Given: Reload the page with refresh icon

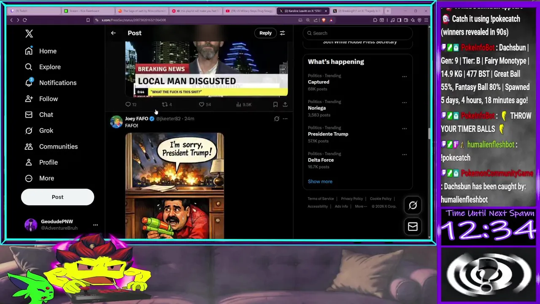Looking at the screenshot, I should pyautogui.click(x=25, y=20).
